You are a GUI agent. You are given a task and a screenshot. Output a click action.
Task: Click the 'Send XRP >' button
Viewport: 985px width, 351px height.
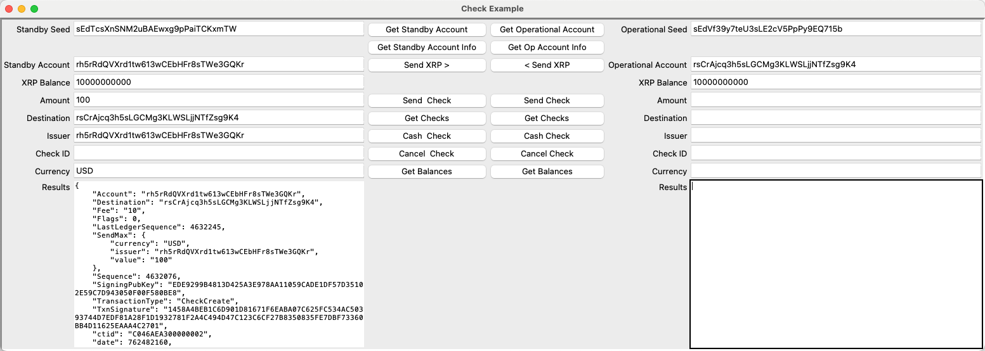pyautogui.click(x=426, y=65)
